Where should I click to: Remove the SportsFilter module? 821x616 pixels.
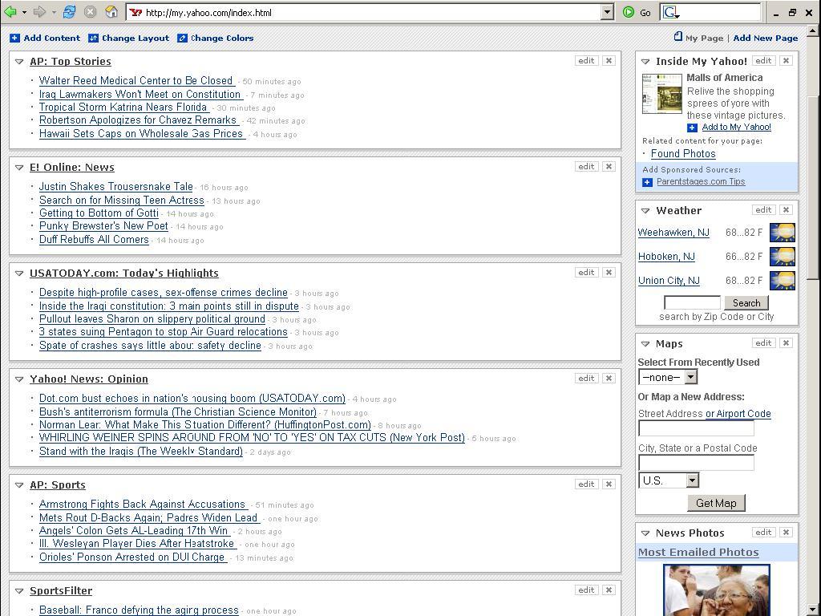pyautogui.click(x=609, y=590)
